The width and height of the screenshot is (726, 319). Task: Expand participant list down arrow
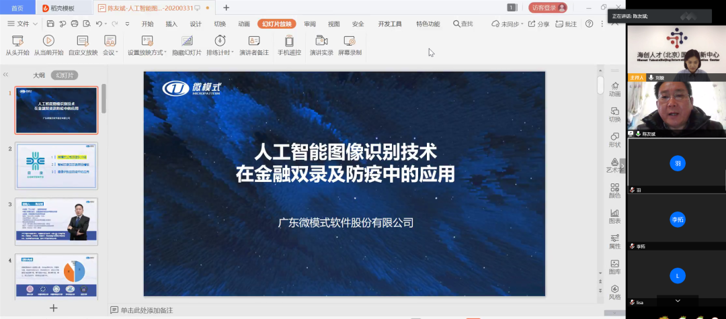pyautogui.click(x=678, y=301)
